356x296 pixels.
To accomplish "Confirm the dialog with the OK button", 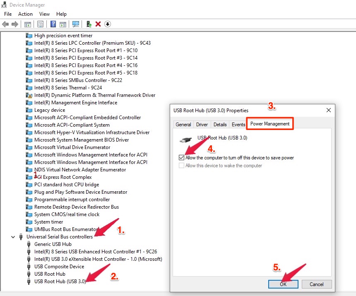I will pos(283,284).
